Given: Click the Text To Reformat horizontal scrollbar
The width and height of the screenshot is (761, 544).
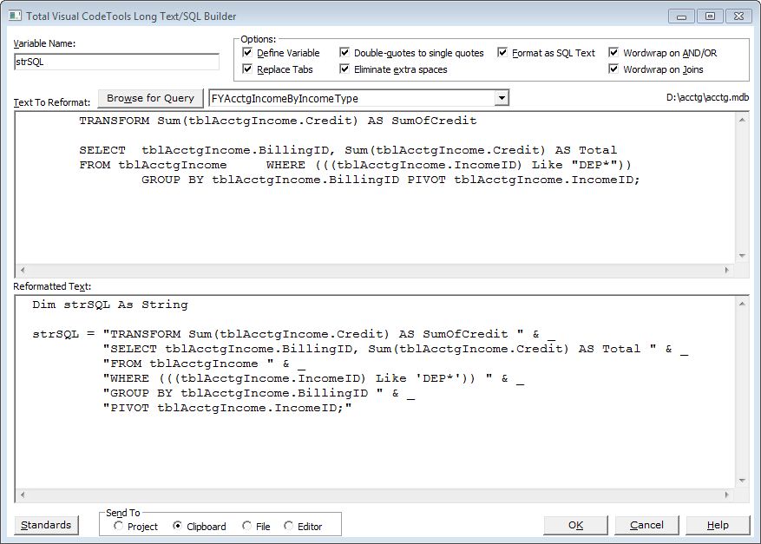Looking at the screenshot, I should (375, 271).
